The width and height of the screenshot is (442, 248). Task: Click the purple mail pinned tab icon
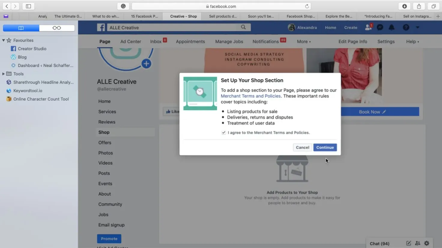tap(6, 16)
